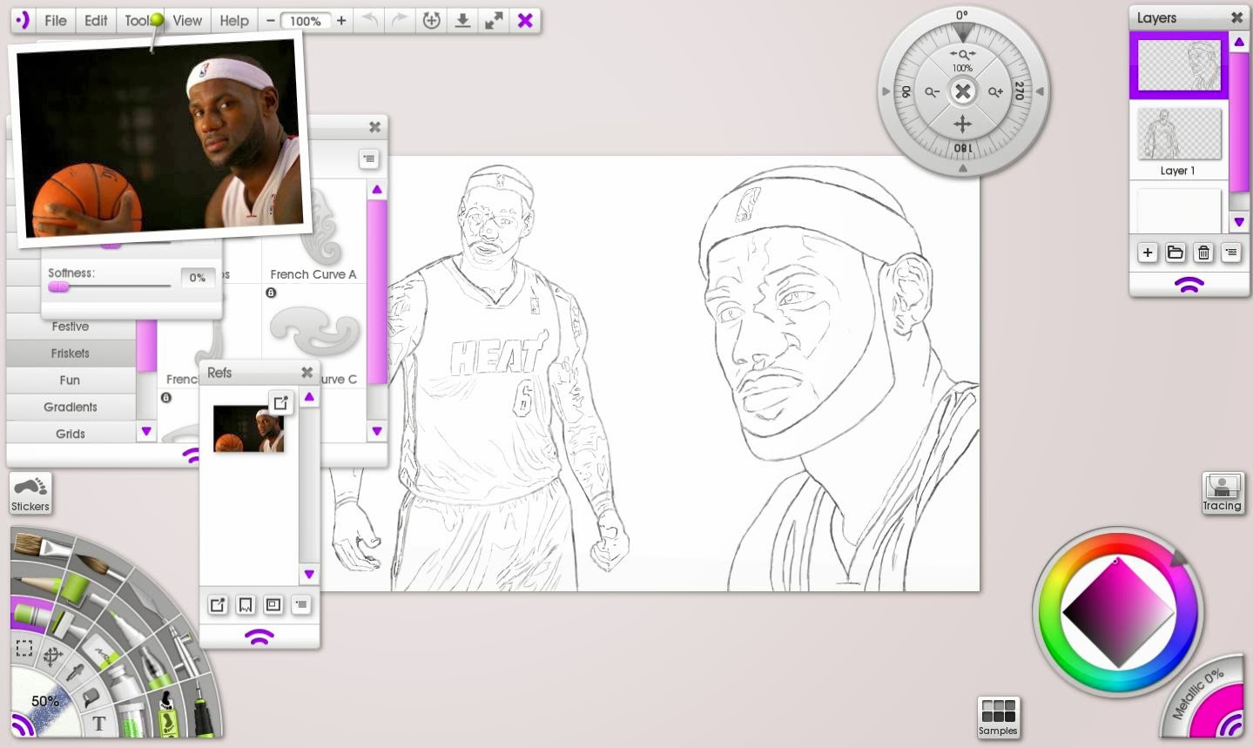This screenshot has height=748, width=1253.
Task: Open the View menu
Action: coord(186,20)
